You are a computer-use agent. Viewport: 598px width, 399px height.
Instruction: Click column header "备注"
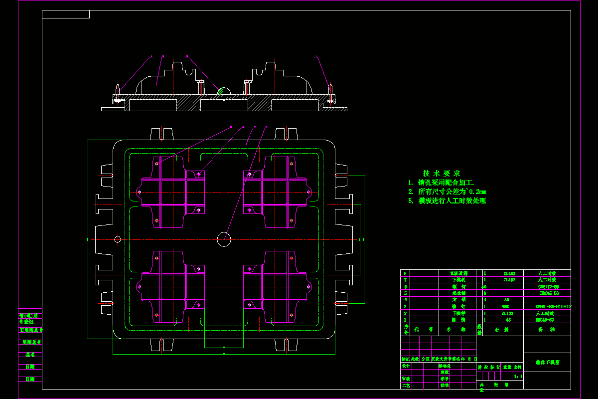coord(547,330)
